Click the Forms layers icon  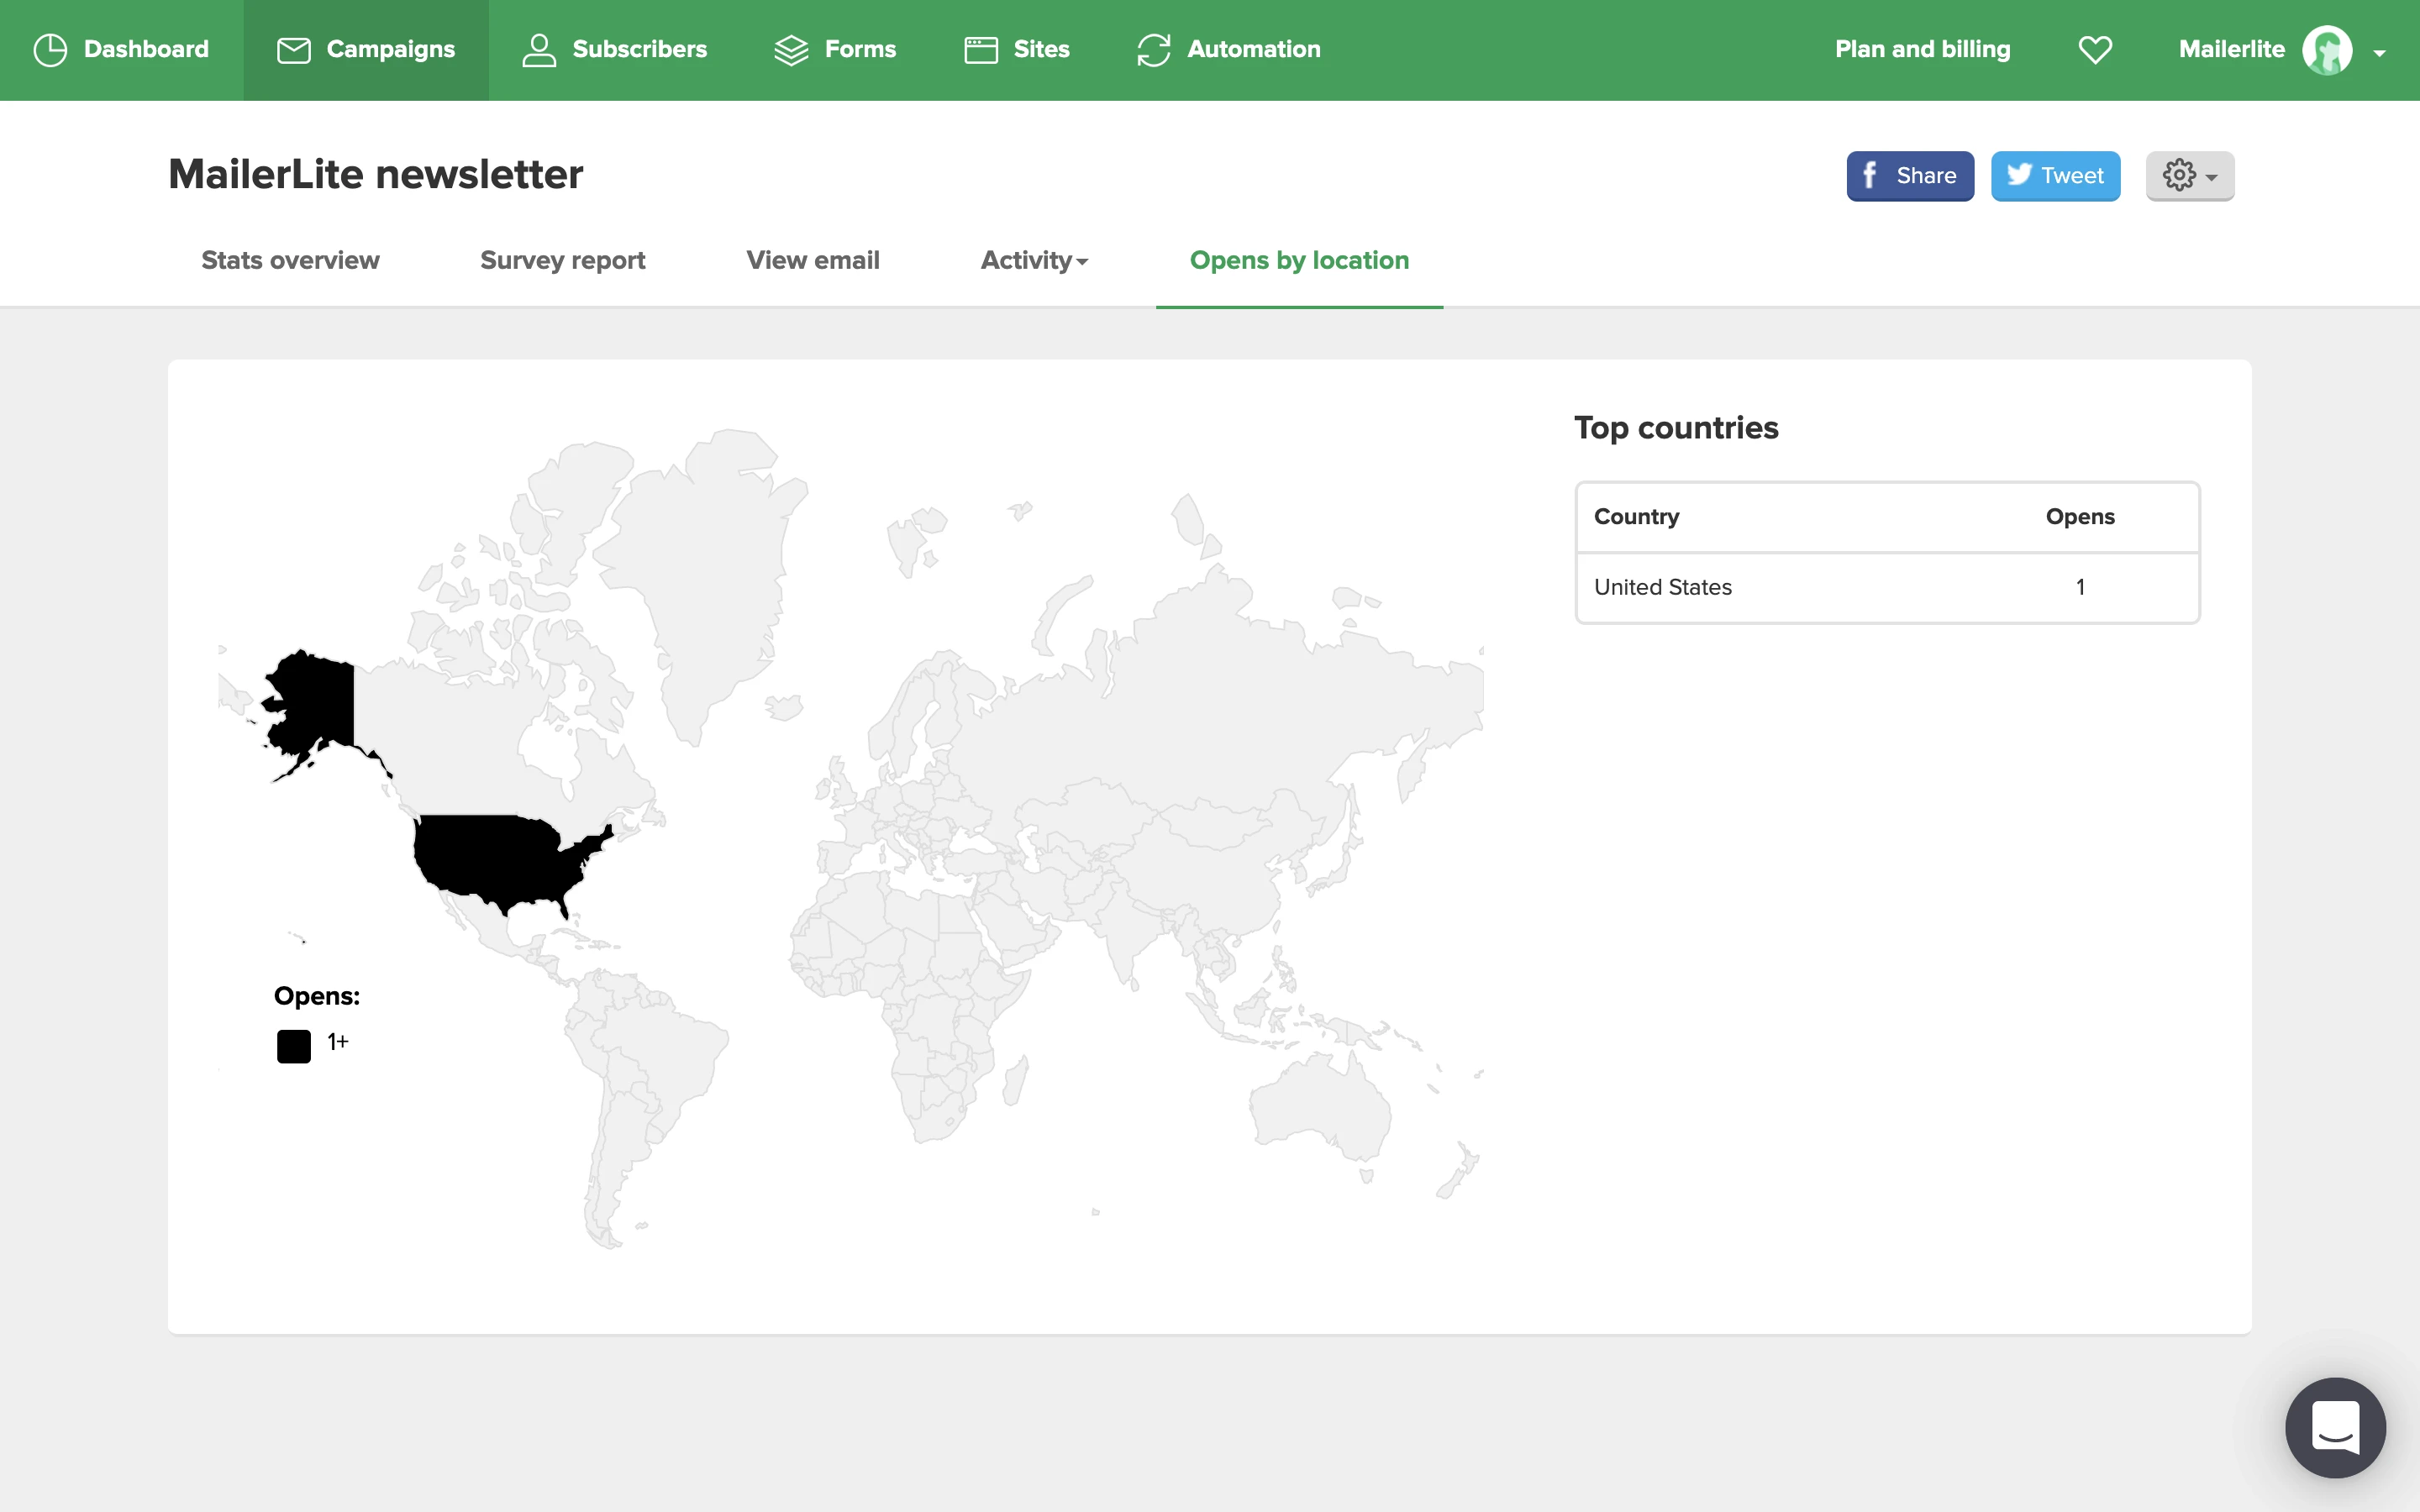click(x=791, y=50)
